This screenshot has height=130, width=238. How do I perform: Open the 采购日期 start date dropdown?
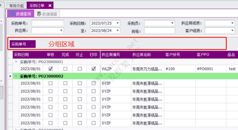click(118, 23)
